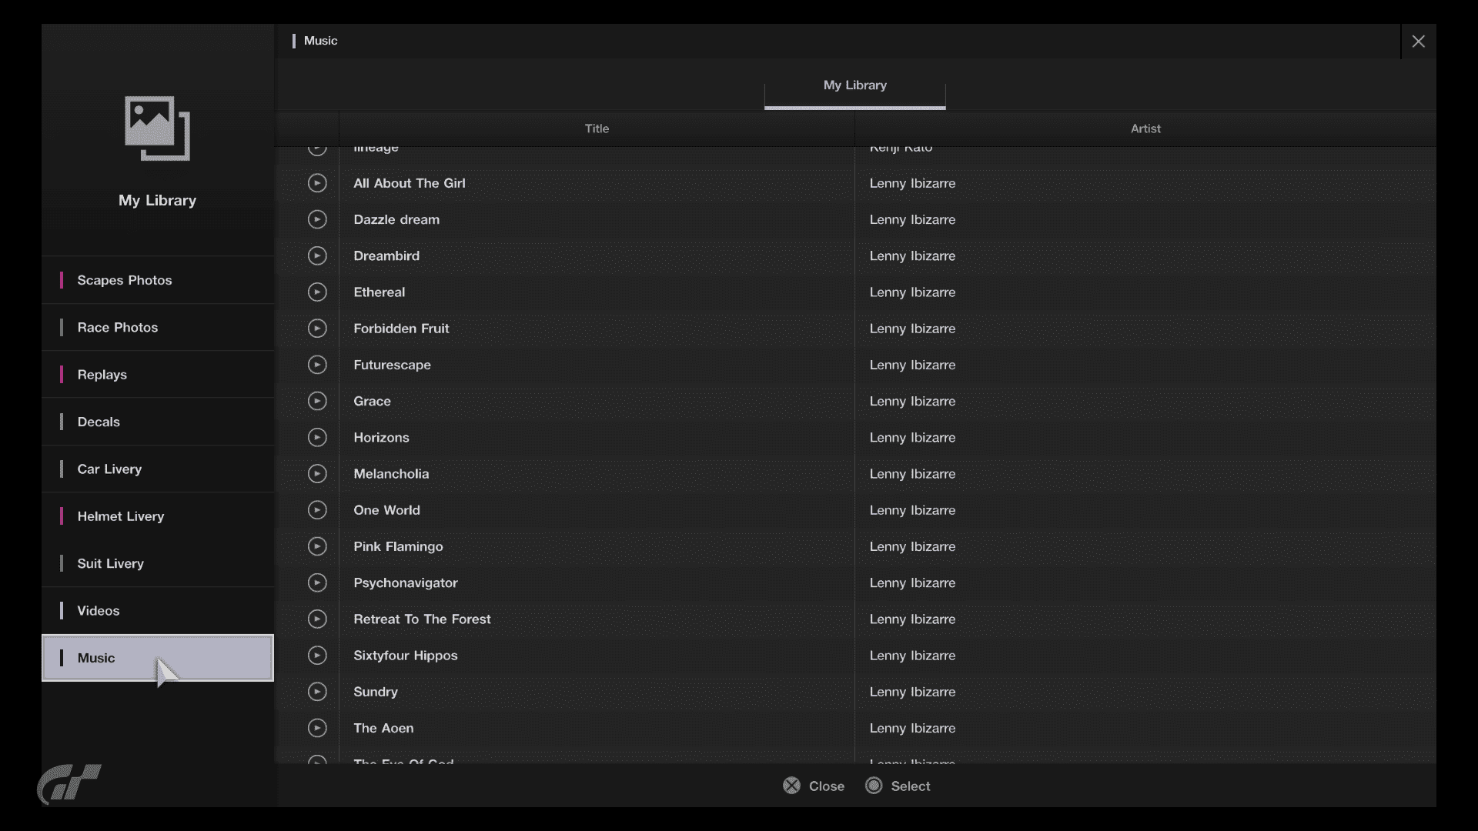Play the Pink Flamingo track icon

(x=317, y=546)
